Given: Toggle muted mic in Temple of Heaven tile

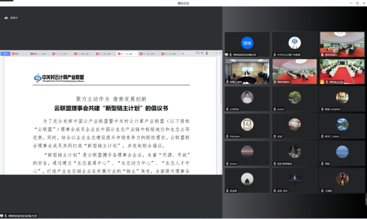Looking at the screenshot, I should (227, 191).
